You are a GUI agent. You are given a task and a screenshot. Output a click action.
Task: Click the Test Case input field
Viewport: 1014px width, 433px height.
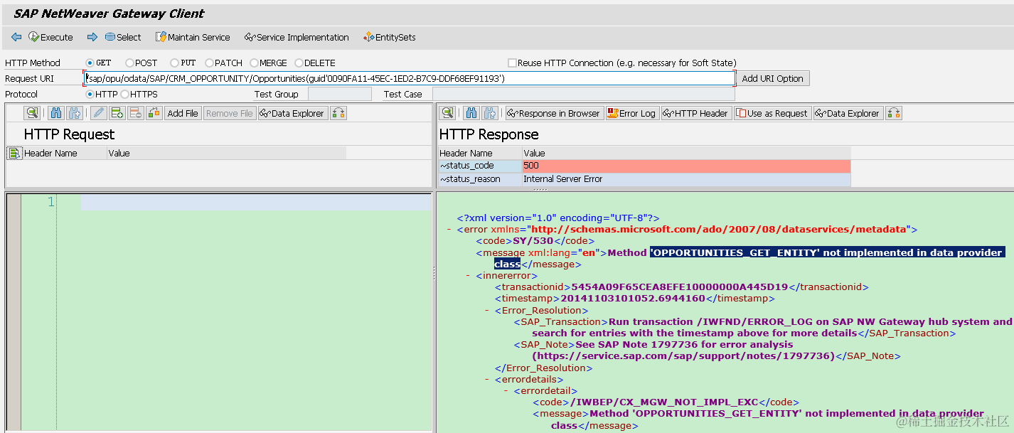tap(583, 94)
